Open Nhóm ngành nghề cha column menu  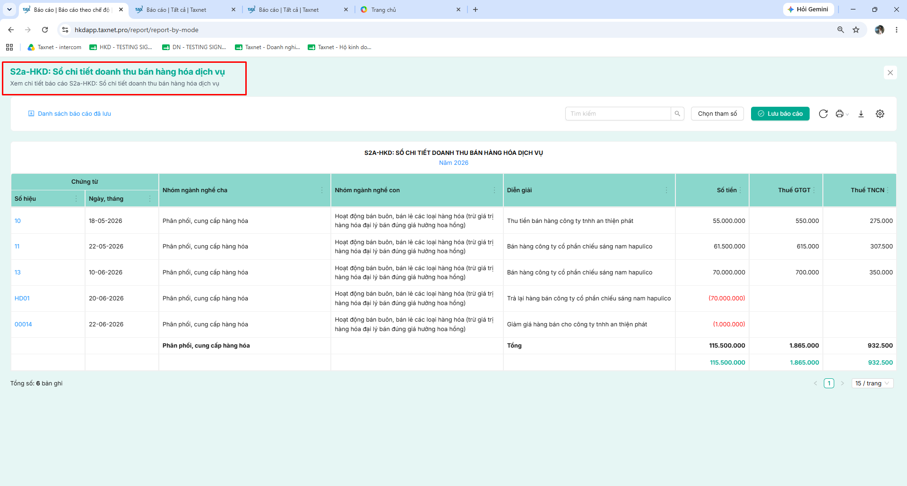pyautogui.click(x=322, y=190)
